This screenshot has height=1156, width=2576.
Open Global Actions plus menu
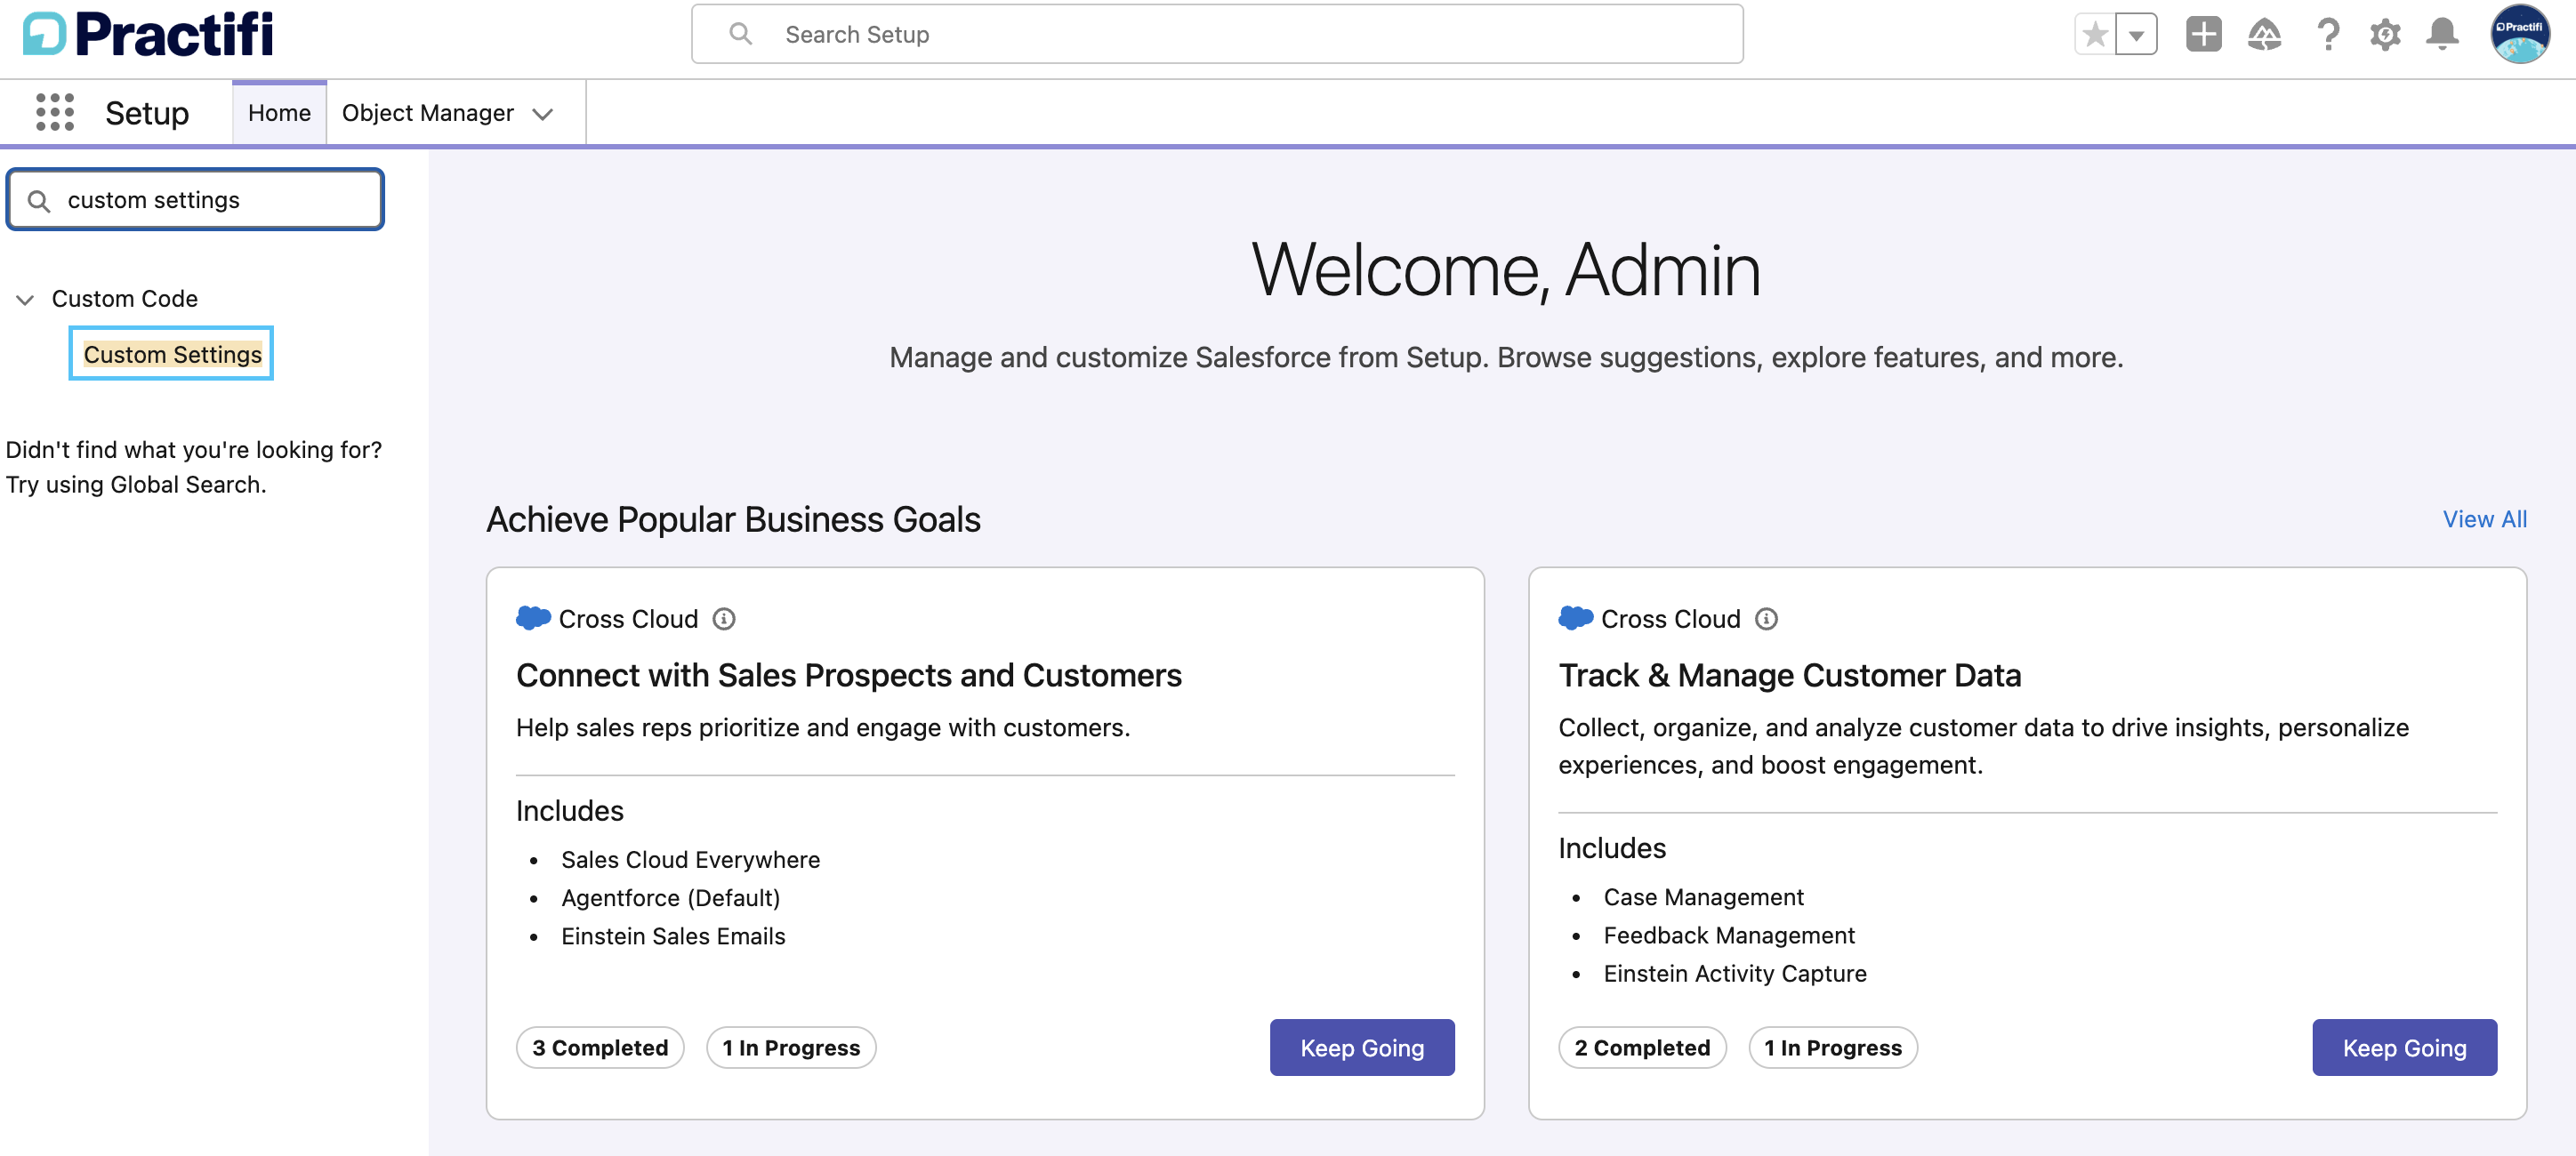[x=2203, y=35]
